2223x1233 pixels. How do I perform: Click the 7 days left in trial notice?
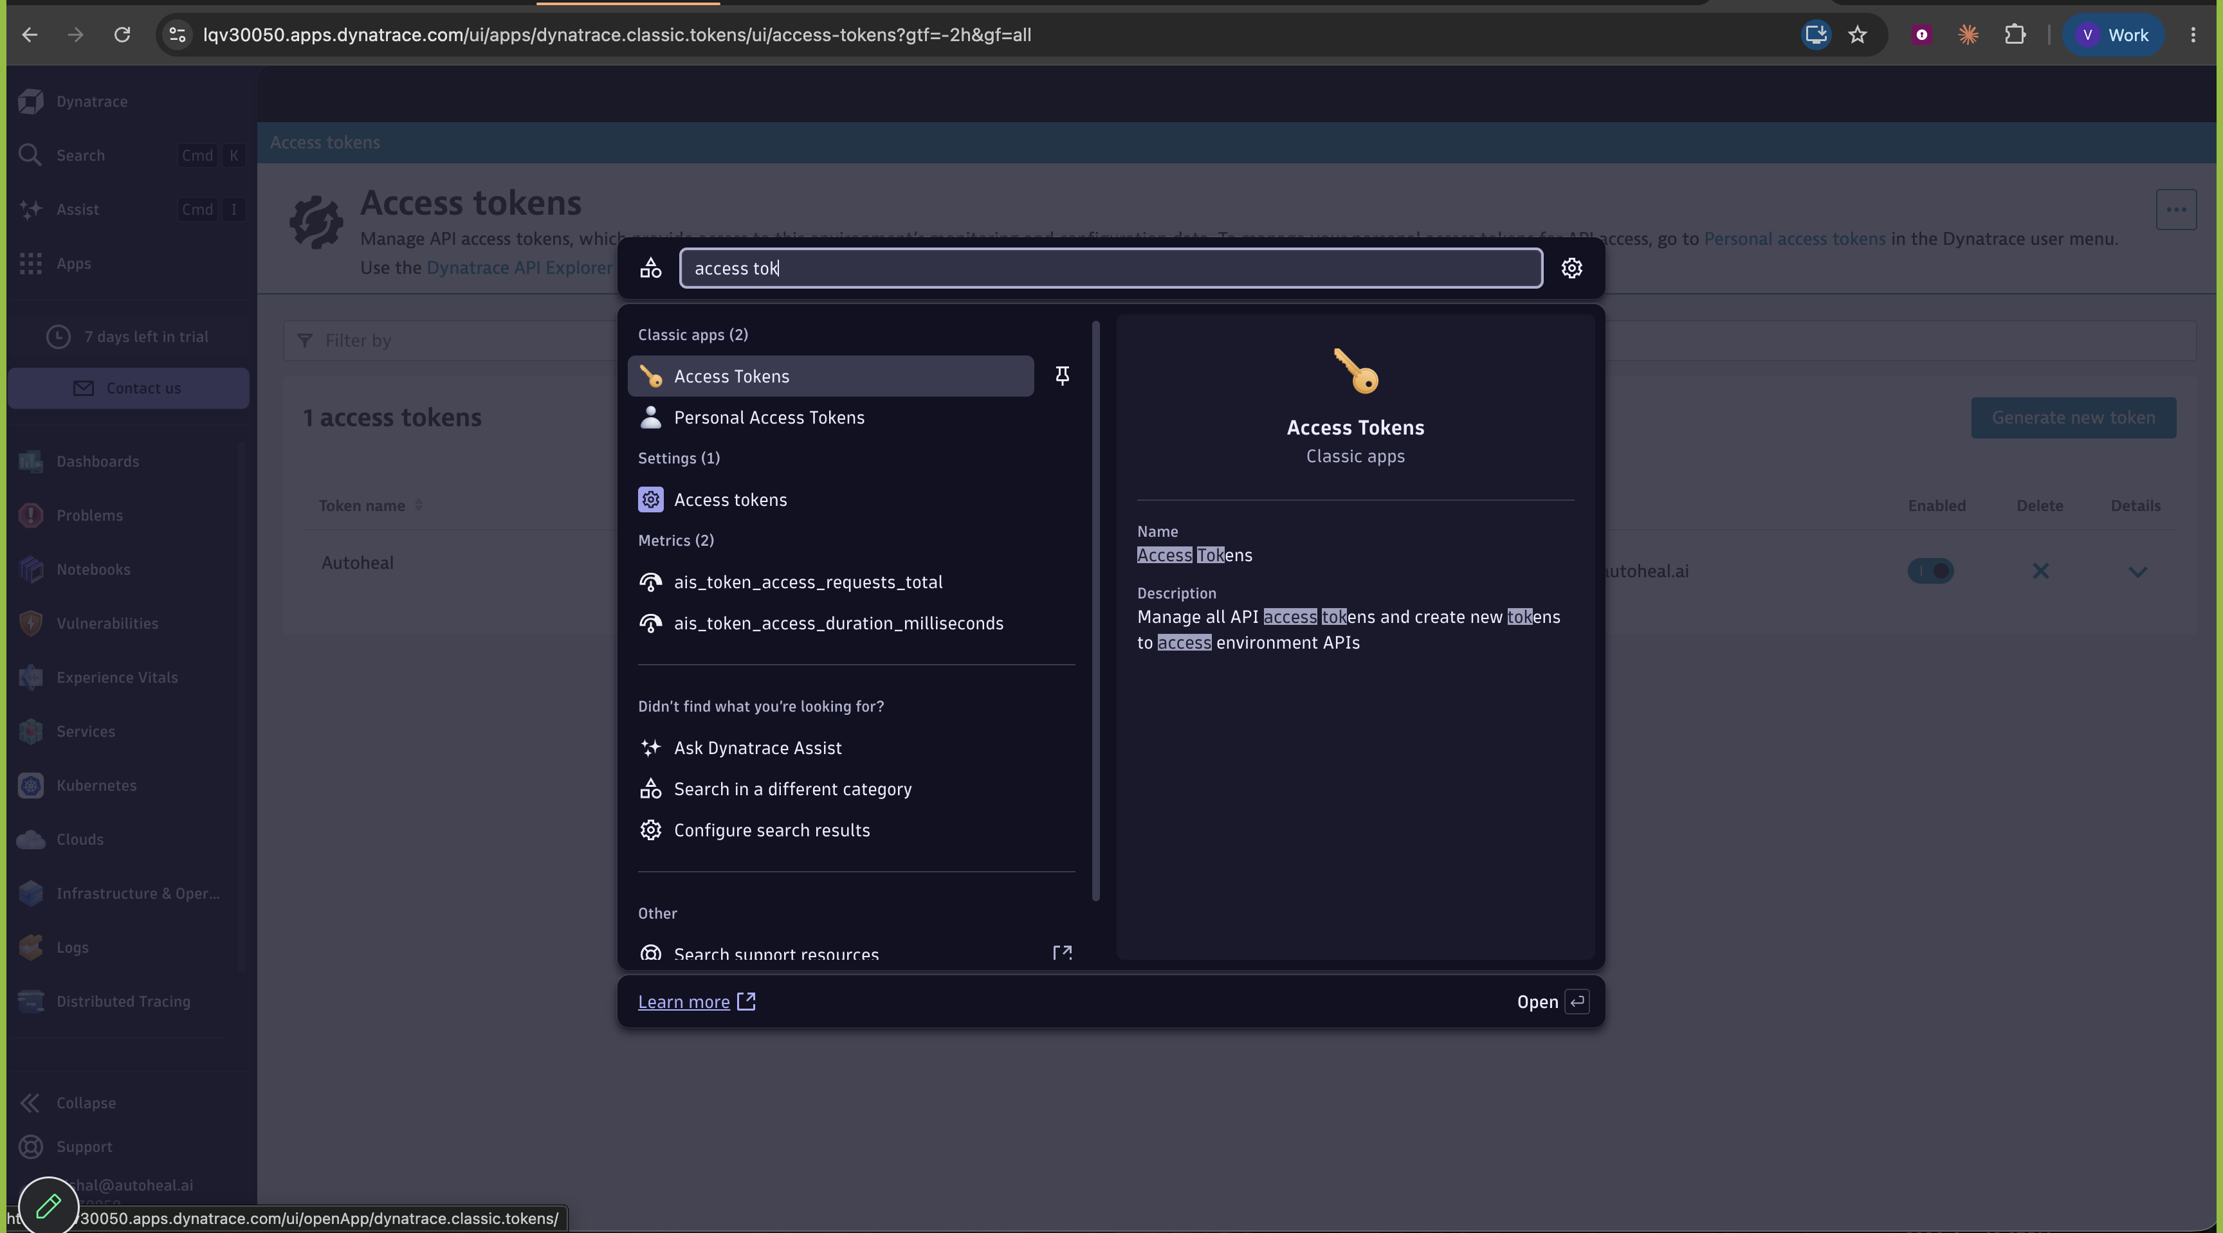point(128,337)
